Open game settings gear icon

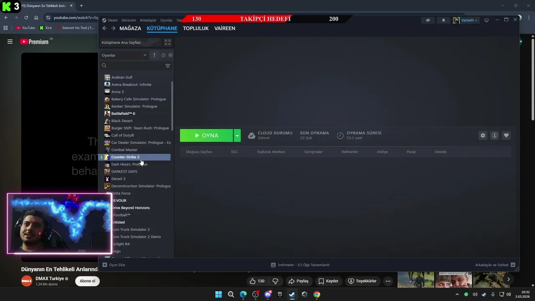point(483,135)
